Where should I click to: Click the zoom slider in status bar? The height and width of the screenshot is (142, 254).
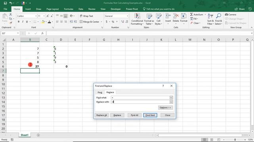pos(235,140)
